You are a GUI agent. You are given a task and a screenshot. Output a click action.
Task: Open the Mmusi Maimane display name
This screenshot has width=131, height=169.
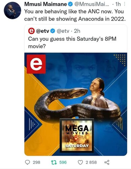pos(46,4)
